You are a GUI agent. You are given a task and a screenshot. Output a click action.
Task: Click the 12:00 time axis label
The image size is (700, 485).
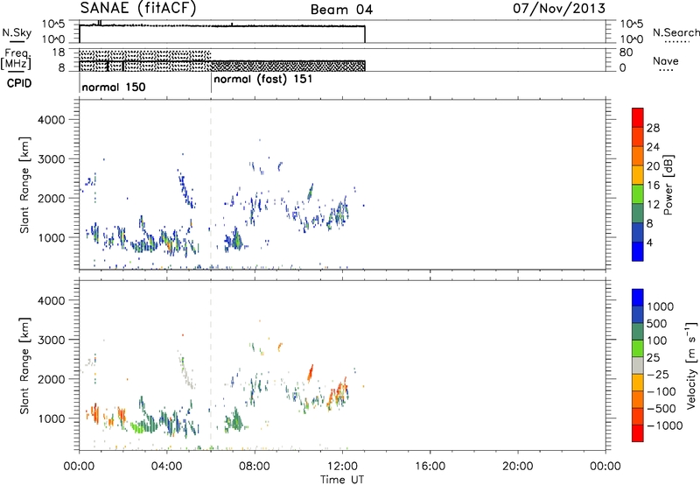(342, 467)
